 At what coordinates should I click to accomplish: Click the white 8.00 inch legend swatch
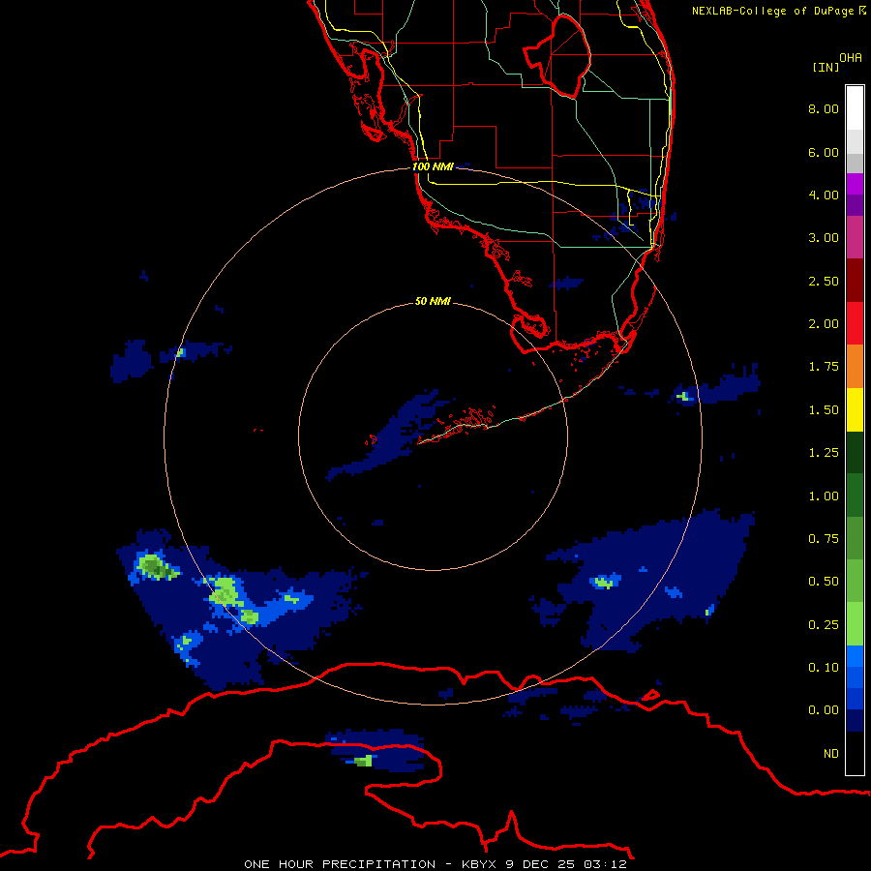(x=855, y=107)
